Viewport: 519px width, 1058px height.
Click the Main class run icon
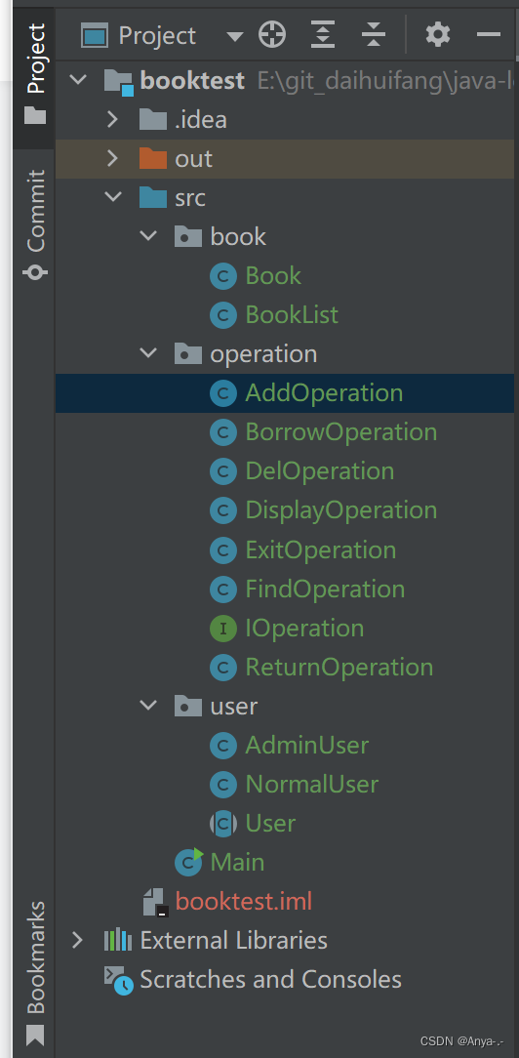pos(188,862)
